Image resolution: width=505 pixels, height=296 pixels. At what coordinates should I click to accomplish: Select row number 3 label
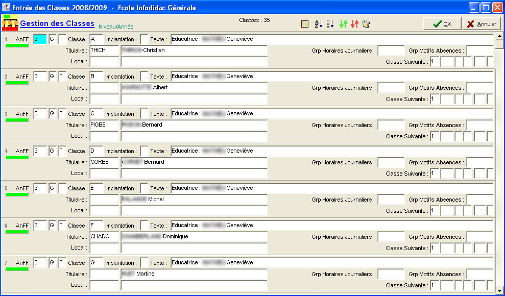(6, 114)
